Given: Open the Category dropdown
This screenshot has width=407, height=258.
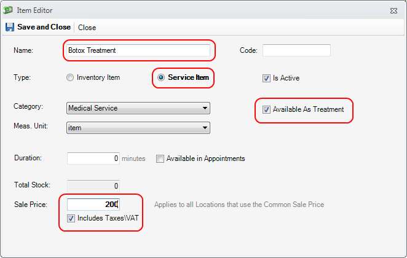Looking at the screenshot, I should 204,109.
